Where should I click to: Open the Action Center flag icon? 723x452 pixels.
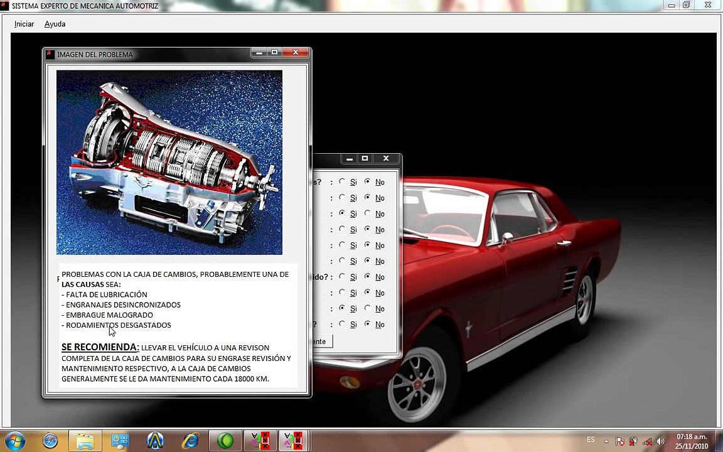[x=620, y=441]
